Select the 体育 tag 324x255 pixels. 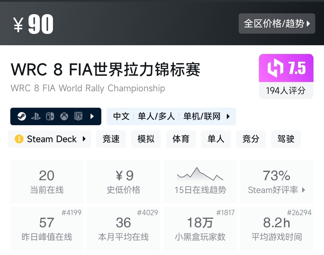coord(181,139)
